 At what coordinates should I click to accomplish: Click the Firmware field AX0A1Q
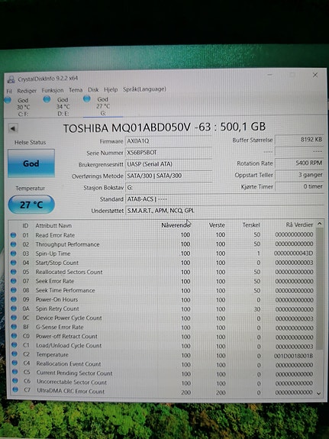tap(168, 140)
